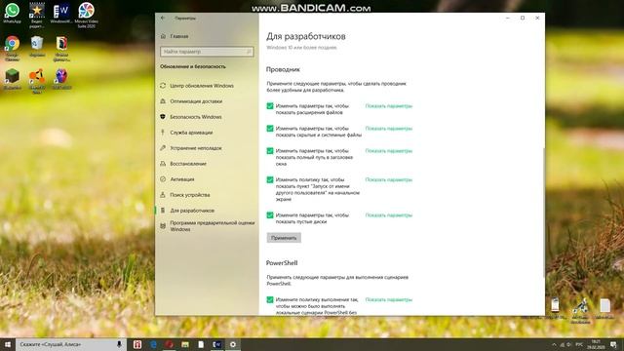This screenshot has width=624, height=351.
Task: Go back using the Settings back arrow
Action: (163, 18)
